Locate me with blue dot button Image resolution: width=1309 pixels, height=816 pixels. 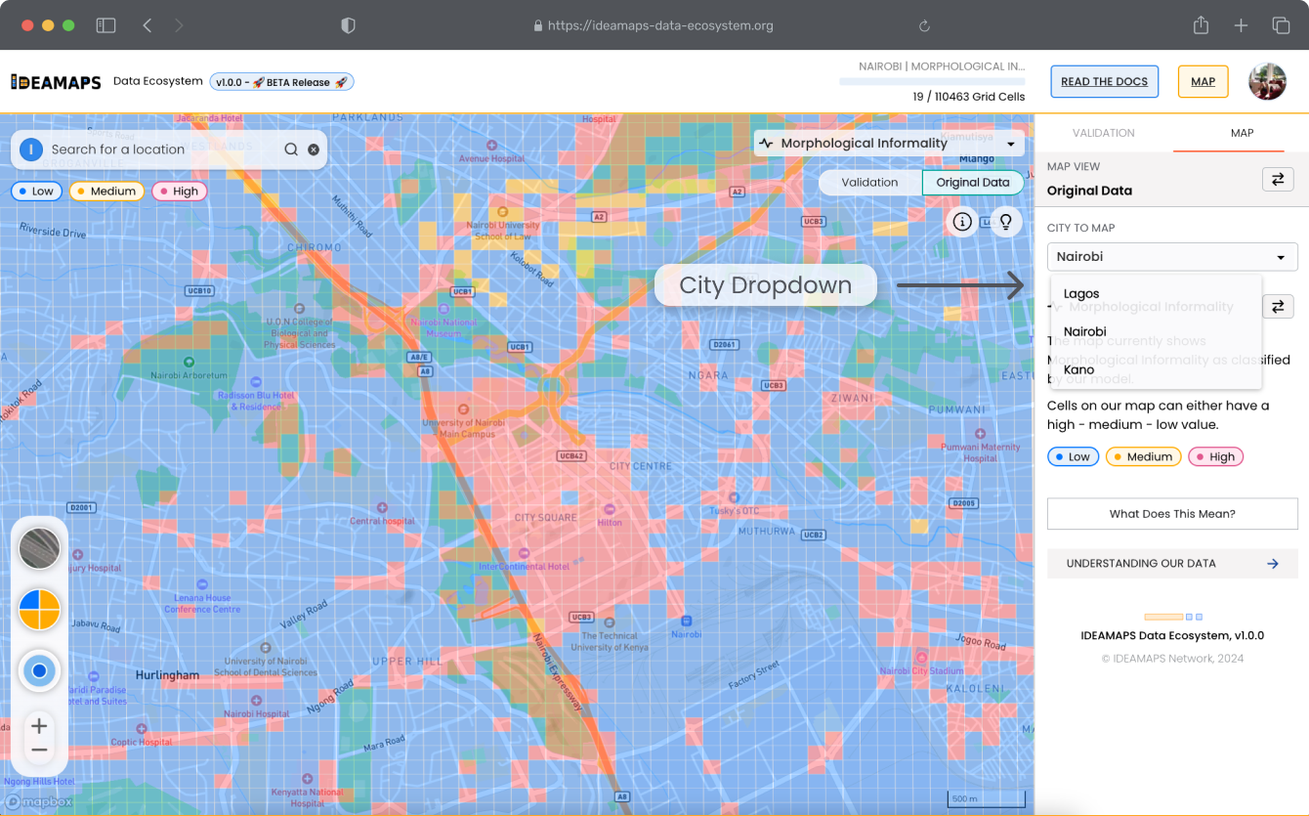pos(40,671)
